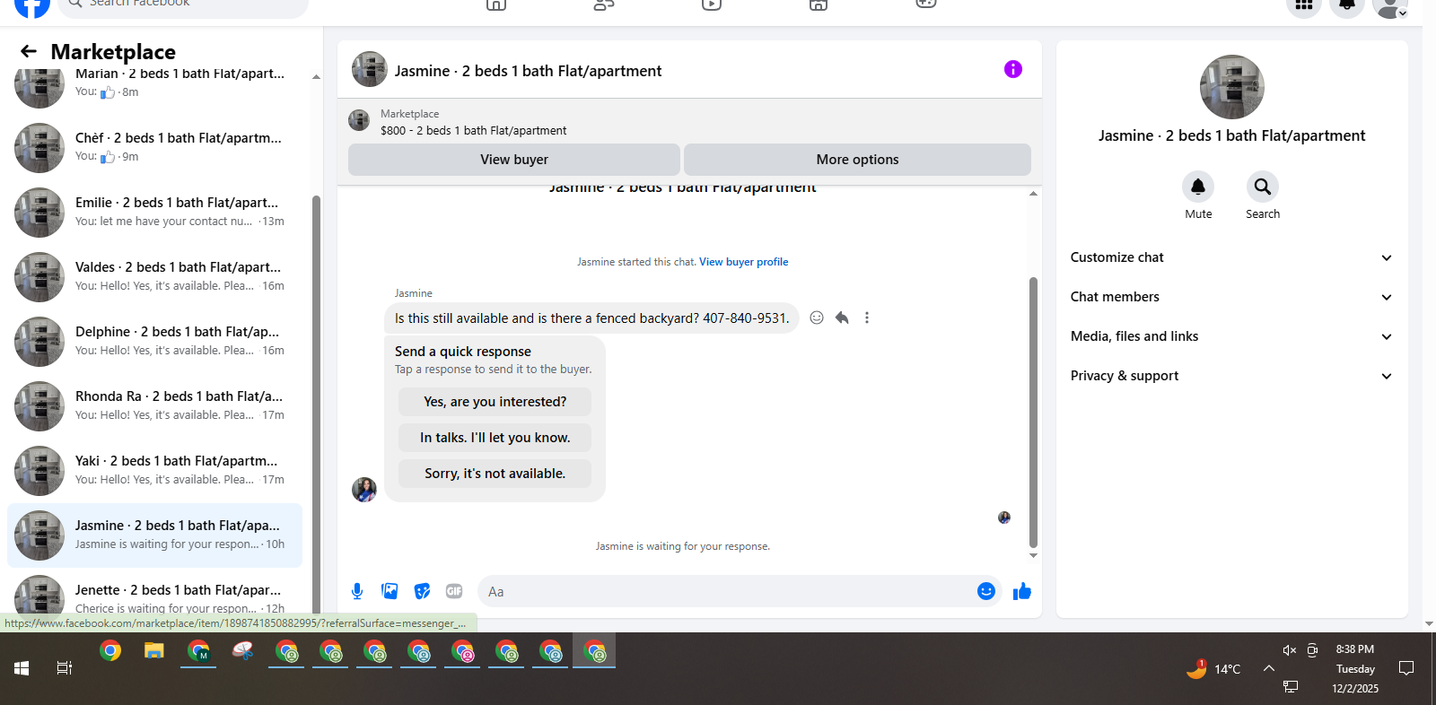Open more options dots for Jasmine's message
The height and width of the screenshot is (705, 1436).
(867, 318)
